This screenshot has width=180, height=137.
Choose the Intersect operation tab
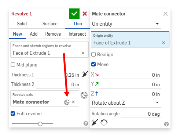click(x=77, y=34)
